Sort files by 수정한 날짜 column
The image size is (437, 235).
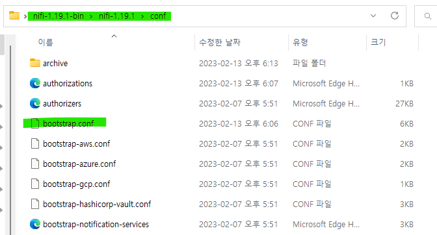tap(220, 42)
